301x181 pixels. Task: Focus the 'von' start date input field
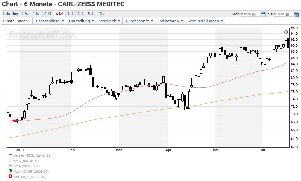(x=250, y=14)
